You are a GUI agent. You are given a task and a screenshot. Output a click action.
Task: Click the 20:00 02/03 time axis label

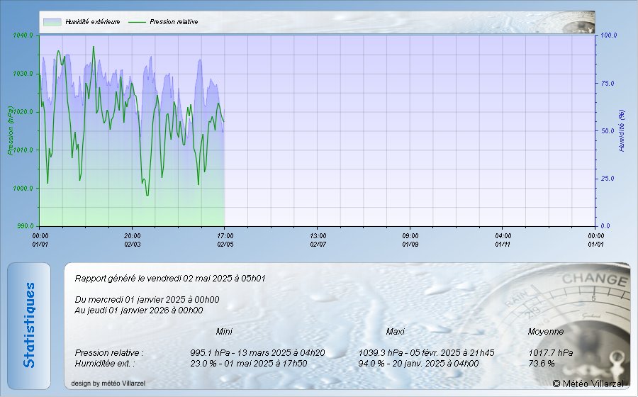coord(133,240)
